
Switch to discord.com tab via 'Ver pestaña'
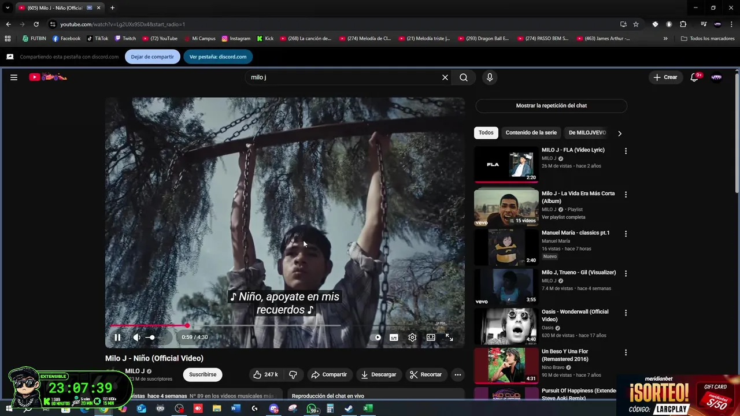(218, 57)
